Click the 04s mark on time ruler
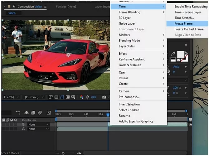The image size is (209, 156). pos(86,114)
